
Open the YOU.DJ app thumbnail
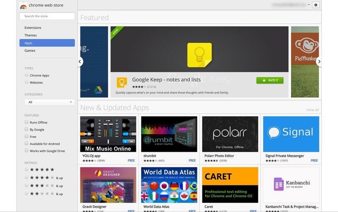108,134
